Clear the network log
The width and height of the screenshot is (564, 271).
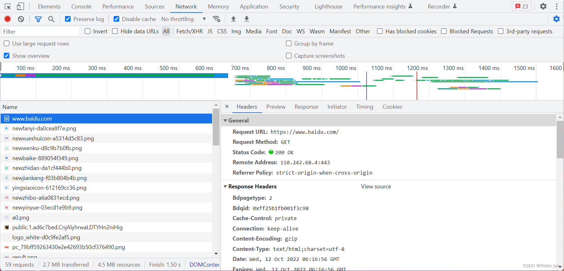click(x=21, y=19)
